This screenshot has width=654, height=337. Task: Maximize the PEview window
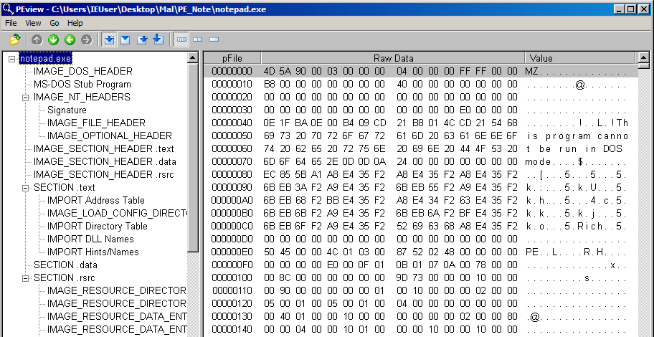coord(632,9)
